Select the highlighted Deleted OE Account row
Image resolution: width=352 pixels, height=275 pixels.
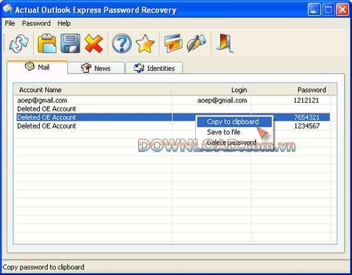click(173, 117)
